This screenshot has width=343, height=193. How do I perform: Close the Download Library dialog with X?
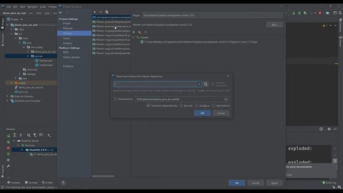pyautogui.click(x=228, y=76)
